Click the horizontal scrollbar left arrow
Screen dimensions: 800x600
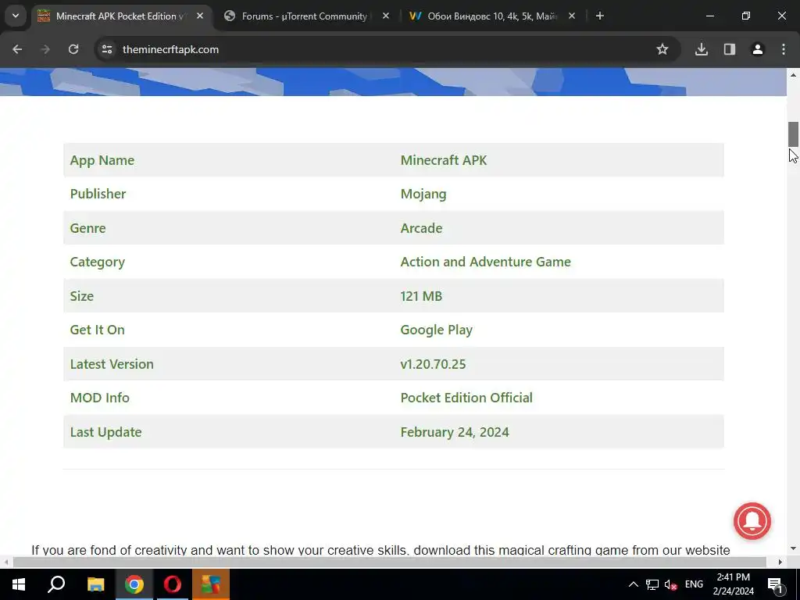pos(5,562)
